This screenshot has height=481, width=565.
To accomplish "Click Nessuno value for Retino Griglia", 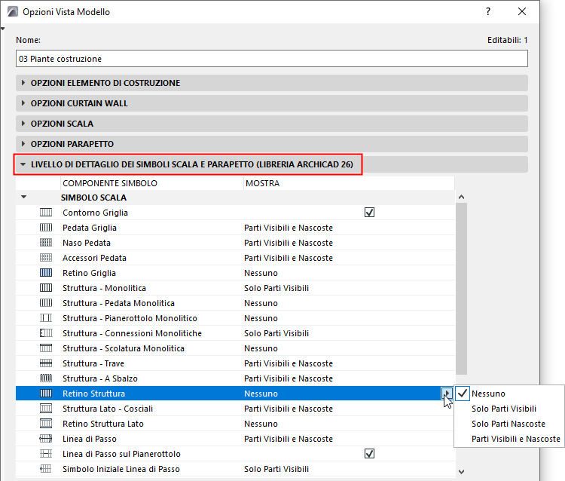I will pos(261,273).
